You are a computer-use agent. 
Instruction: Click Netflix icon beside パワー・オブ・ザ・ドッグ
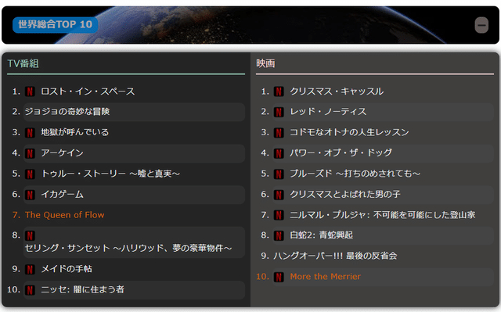[279, 153]
